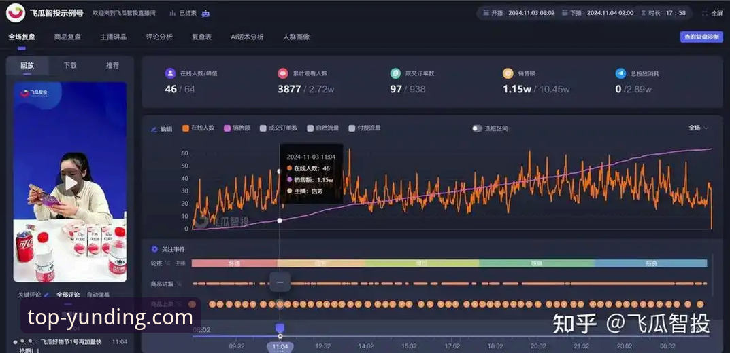Click the 已结束 status label
This screenshot has width=730, height=353.
pyautogui.click(x=188, y=13)
